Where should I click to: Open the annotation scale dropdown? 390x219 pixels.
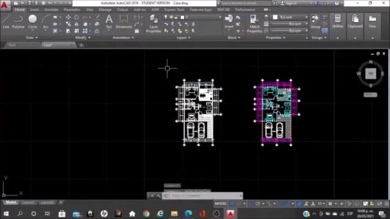tap(321, 204)
